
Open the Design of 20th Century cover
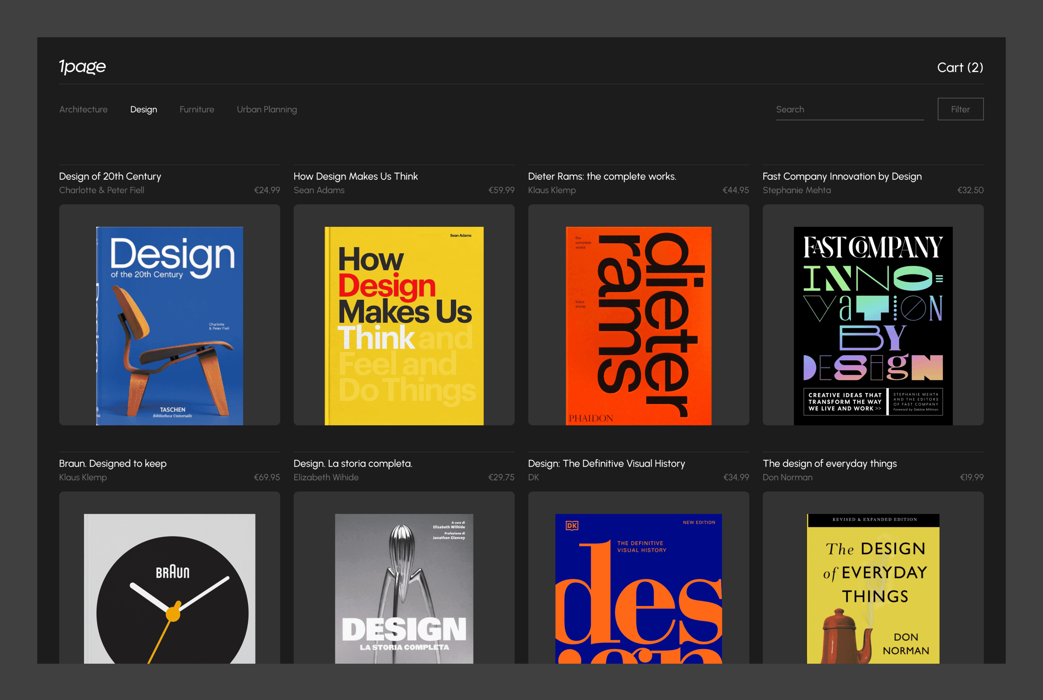click(x=170, y=325)
